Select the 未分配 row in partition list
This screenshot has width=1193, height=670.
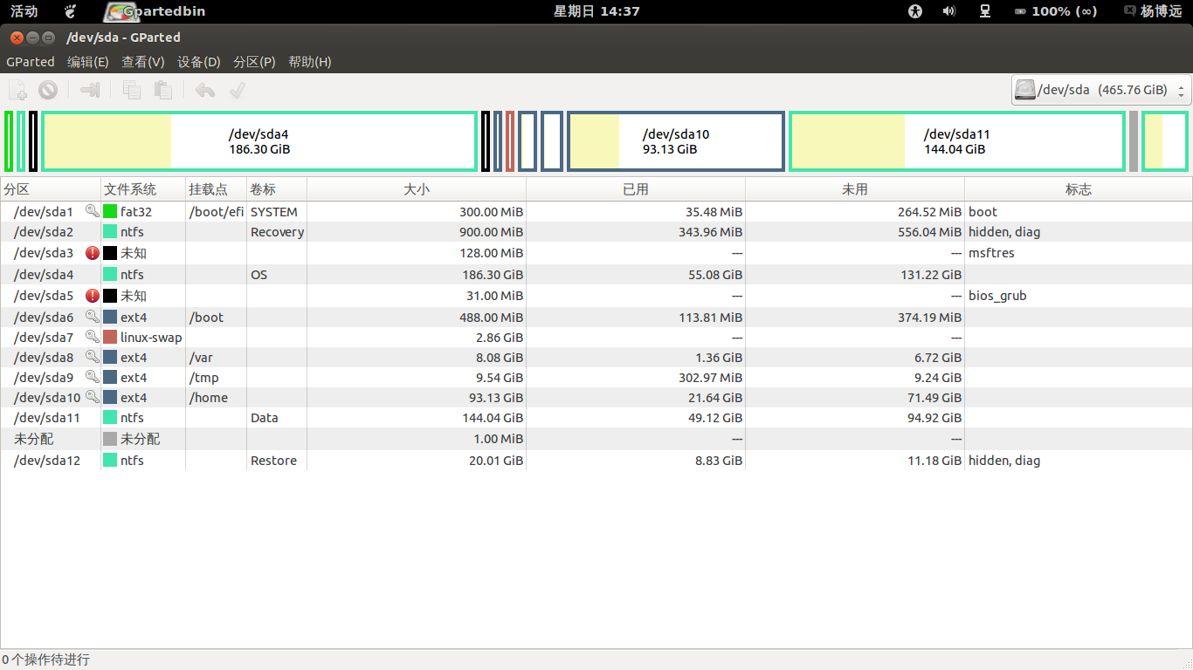(596, 439)
